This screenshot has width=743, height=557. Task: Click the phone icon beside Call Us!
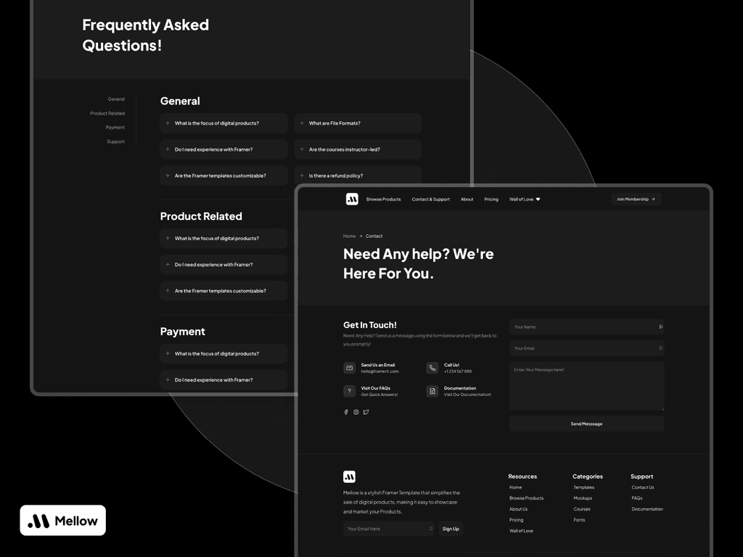[432, 368]
